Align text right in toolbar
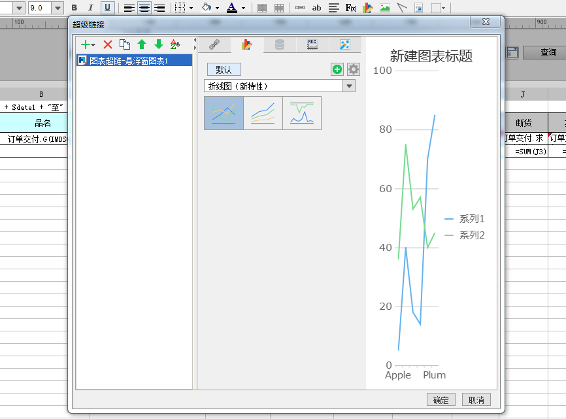The image size is (566, 419). [159, 8]
